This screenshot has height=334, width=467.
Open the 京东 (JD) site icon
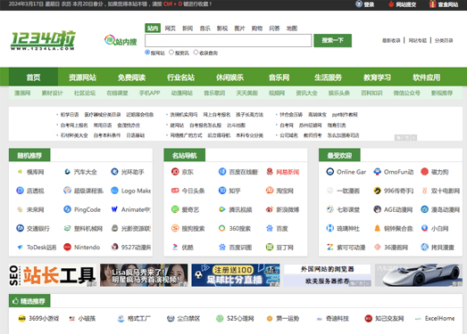[x=175, y=172]
